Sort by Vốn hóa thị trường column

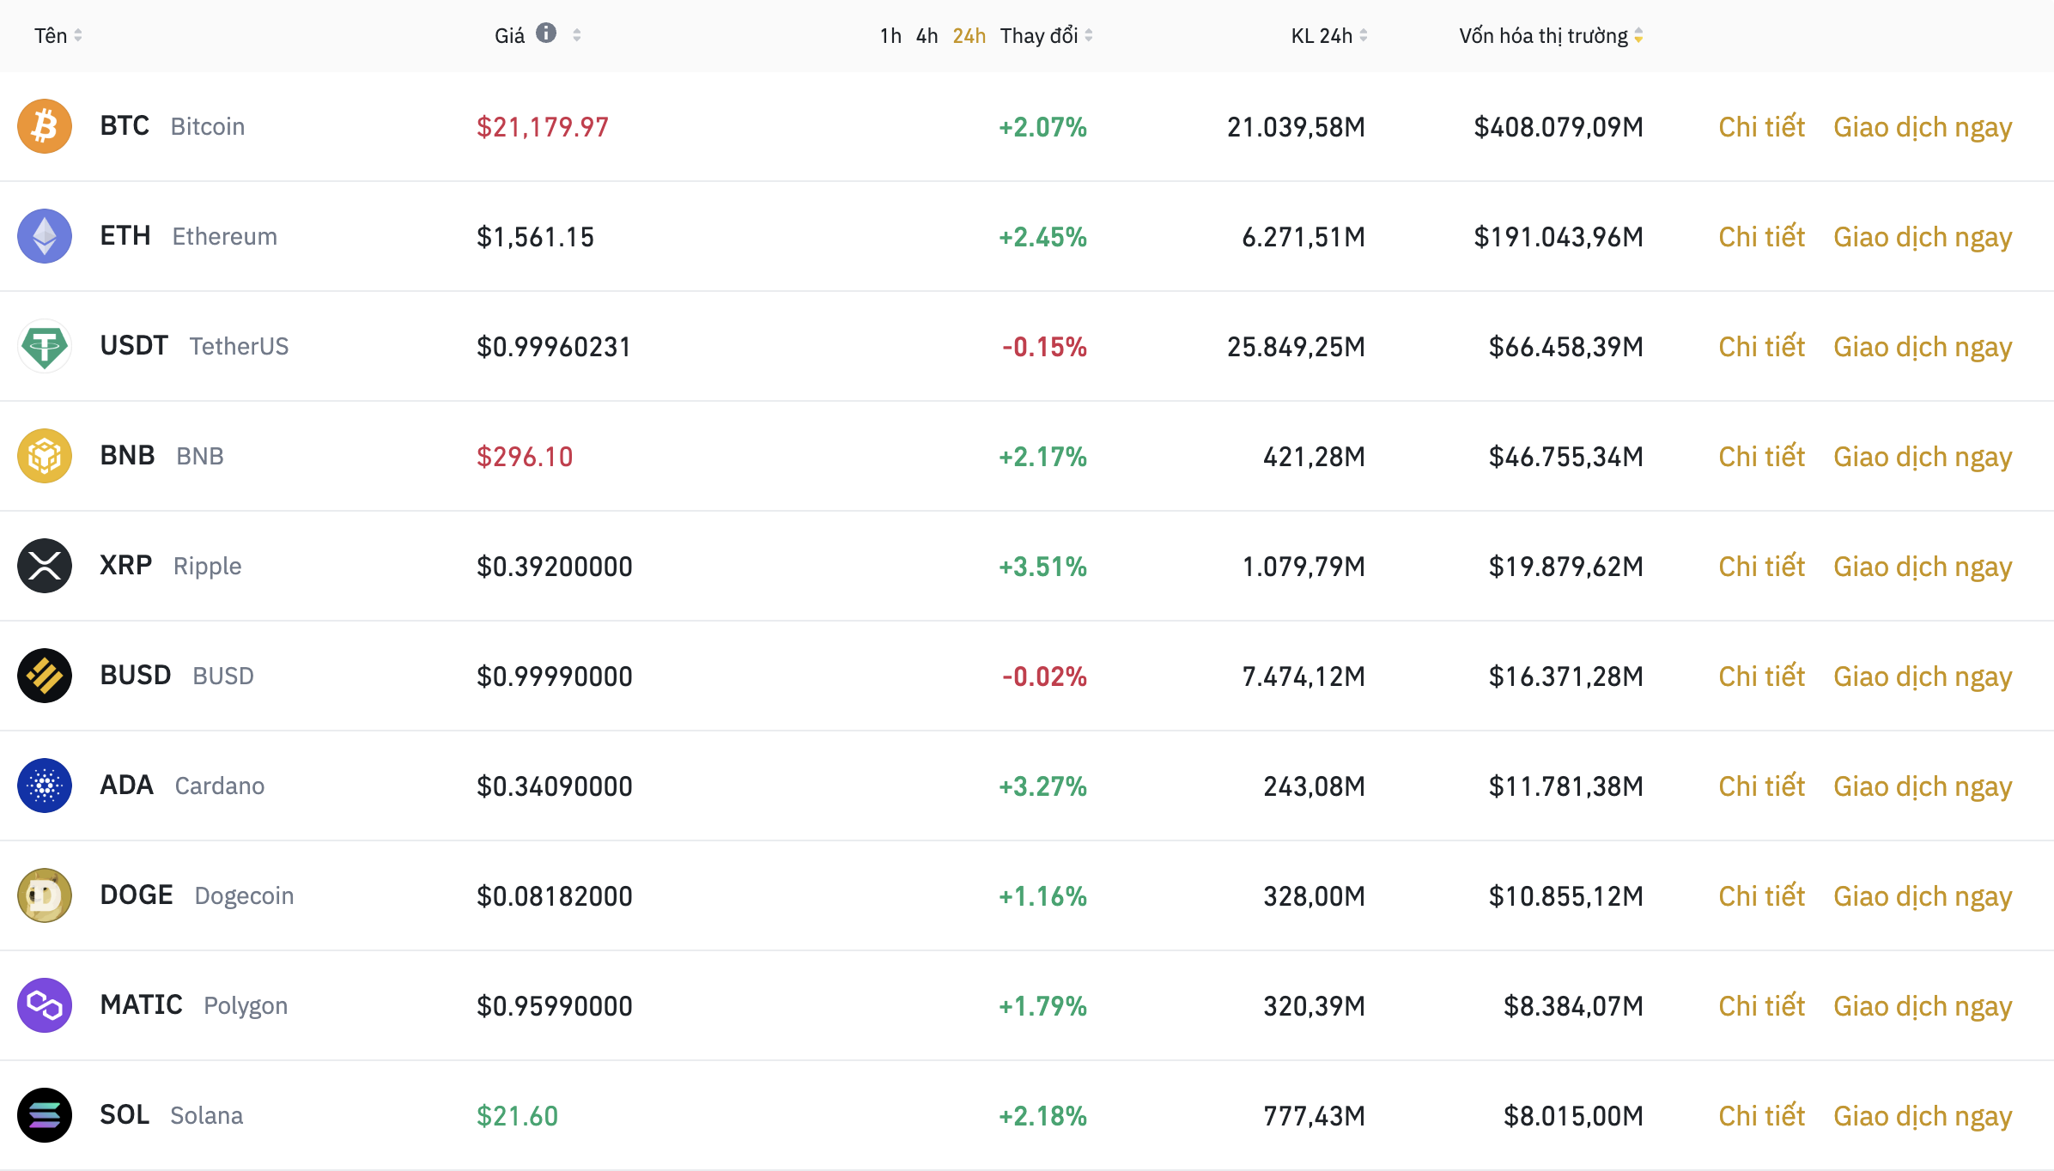pyautogui.click(x=1551, y=35)
